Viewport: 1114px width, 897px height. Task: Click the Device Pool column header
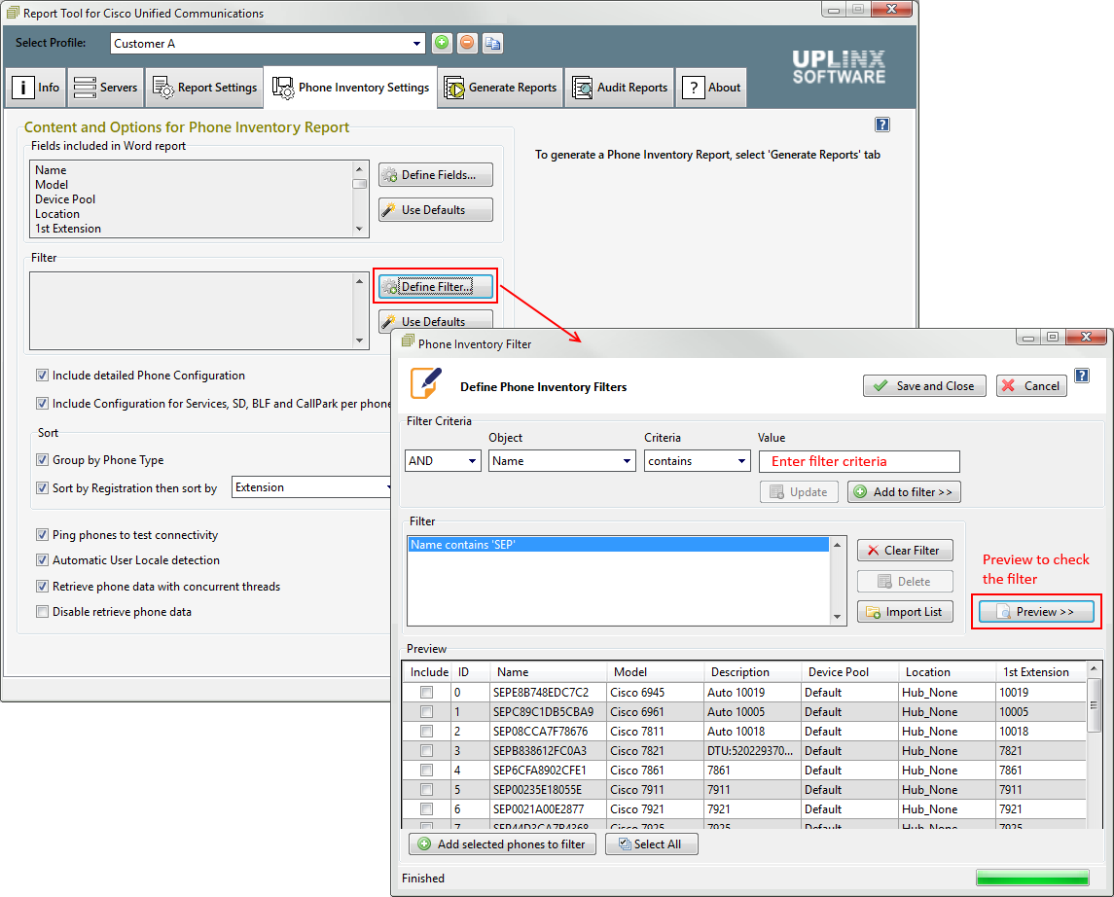point(849,672)
